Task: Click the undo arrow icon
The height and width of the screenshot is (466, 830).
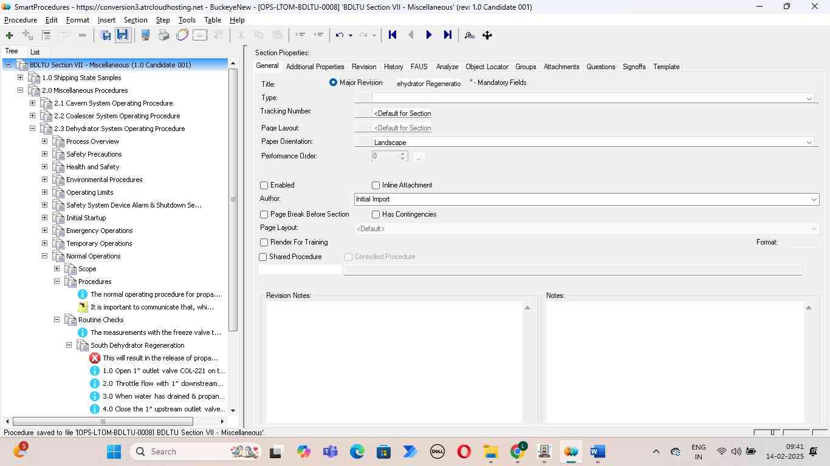Action: [x=340, y=35]
